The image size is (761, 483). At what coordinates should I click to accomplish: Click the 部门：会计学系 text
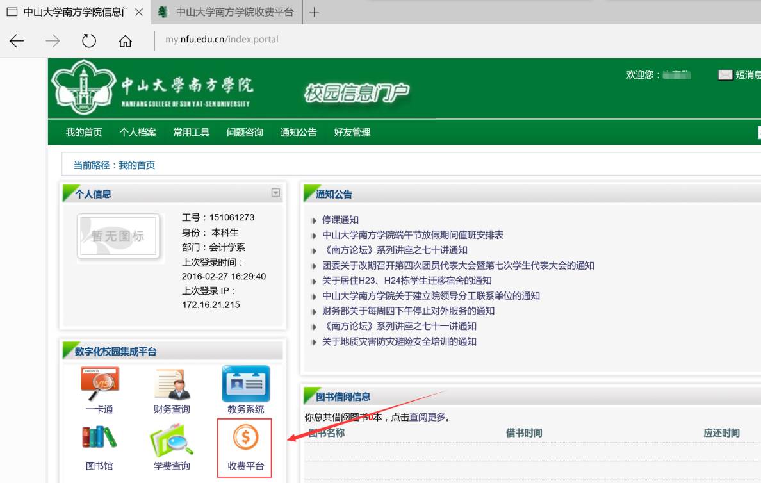click(x=213, y=247)
